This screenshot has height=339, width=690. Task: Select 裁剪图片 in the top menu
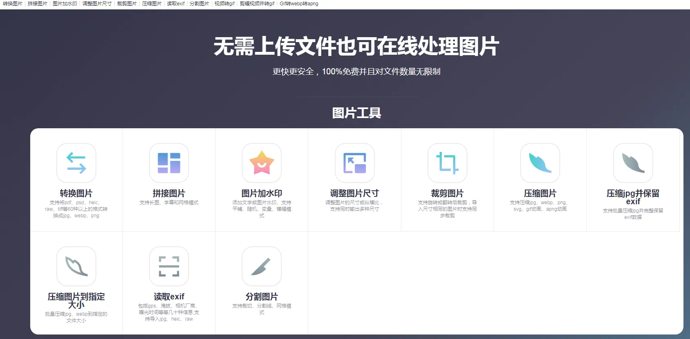(127, 4)
